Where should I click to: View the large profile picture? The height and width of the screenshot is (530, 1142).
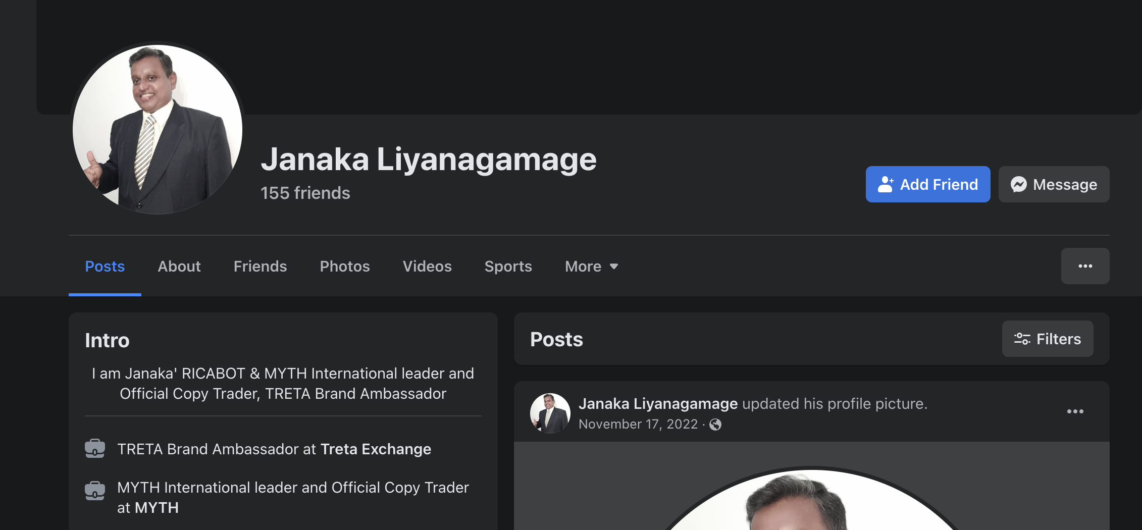pos(158,130)
